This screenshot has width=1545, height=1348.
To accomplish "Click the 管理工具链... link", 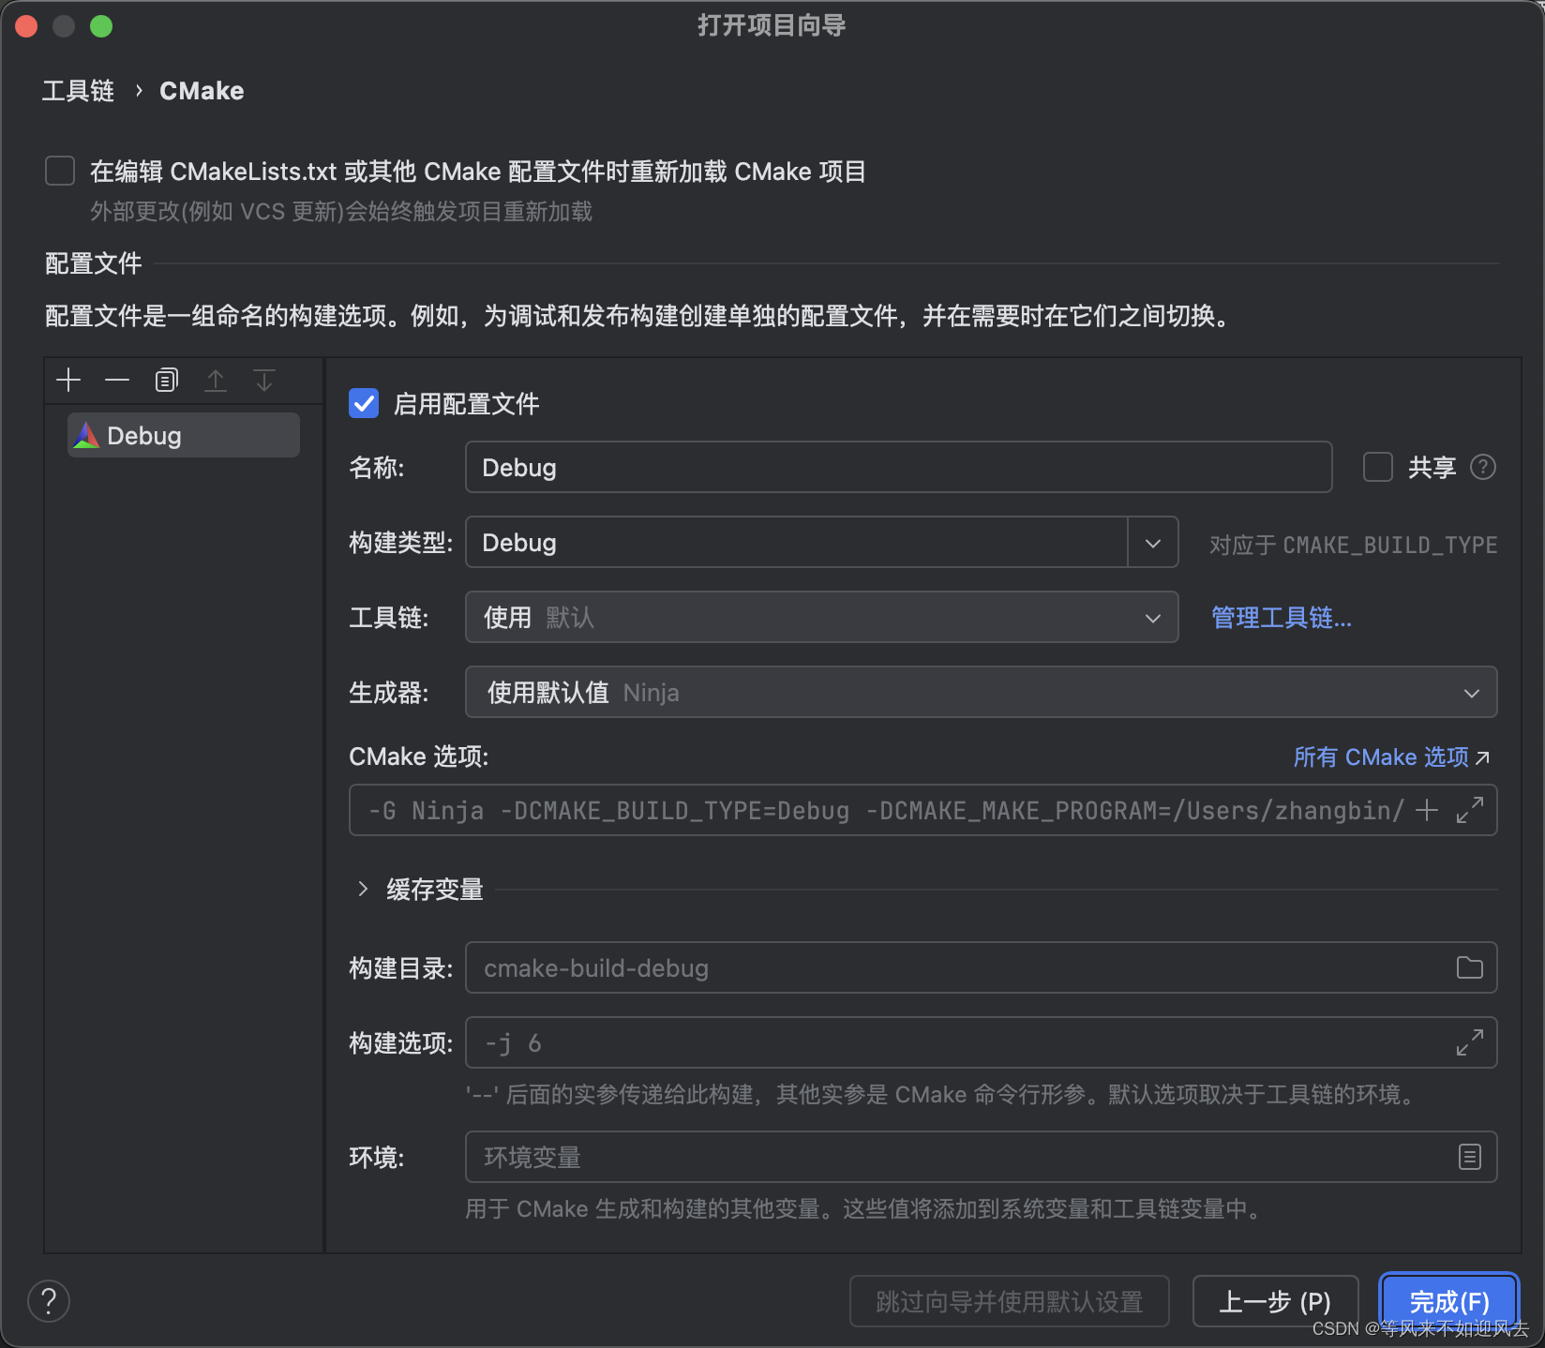I will tap(1281, 618).
